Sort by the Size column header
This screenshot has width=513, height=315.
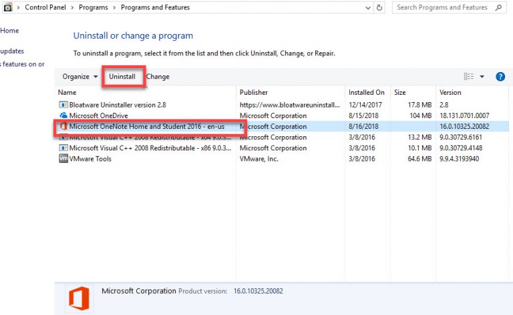[400, 93]
